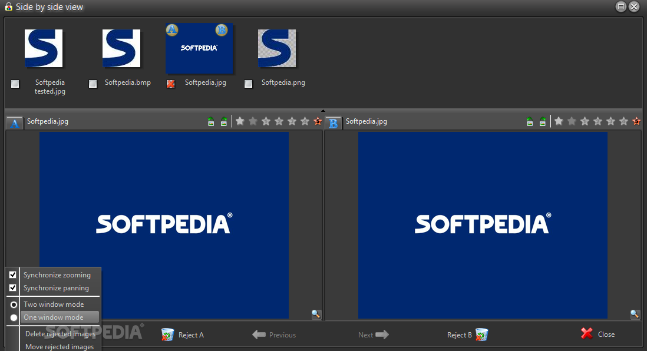Select the Softpedia.bmp thumbnail

[121, 48]
